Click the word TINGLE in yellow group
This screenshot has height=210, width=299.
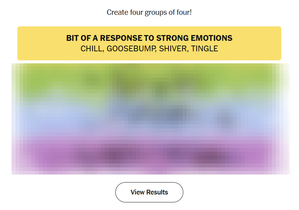205,49
